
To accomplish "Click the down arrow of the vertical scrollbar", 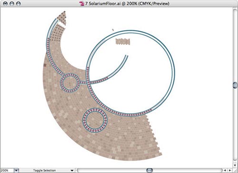I will 235,165.
